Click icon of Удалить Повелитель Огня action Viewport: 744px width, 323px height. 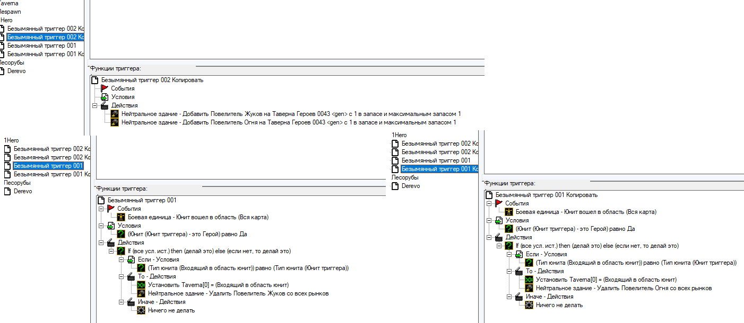click(529, 288)
